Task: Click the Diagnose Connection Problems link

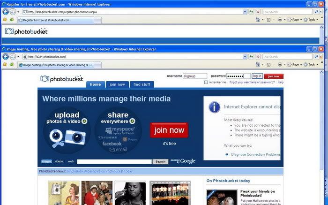Action: tap(255, 154)
